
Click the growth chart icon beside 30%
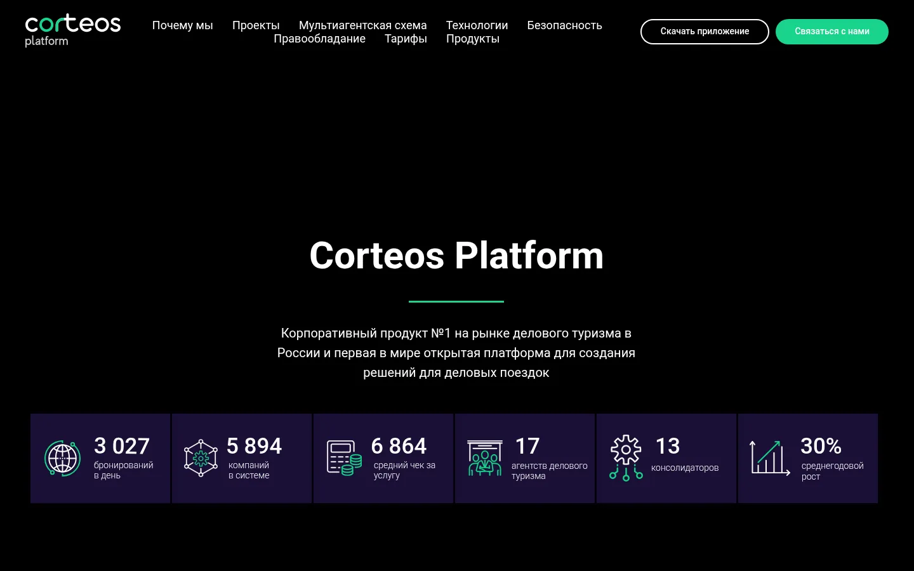tap(770, 457)
